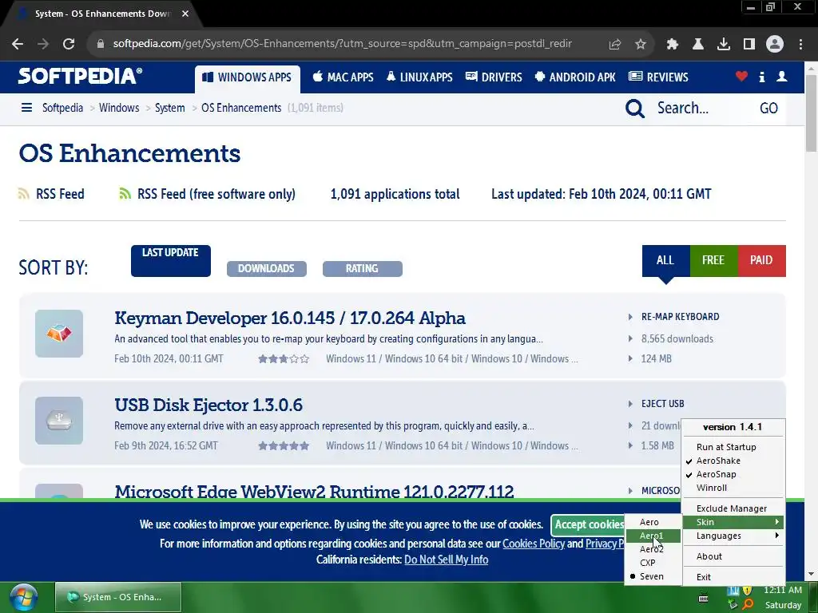818x613 pixels.
Task: Open the browser profile avatar
Action: point(775,44)
